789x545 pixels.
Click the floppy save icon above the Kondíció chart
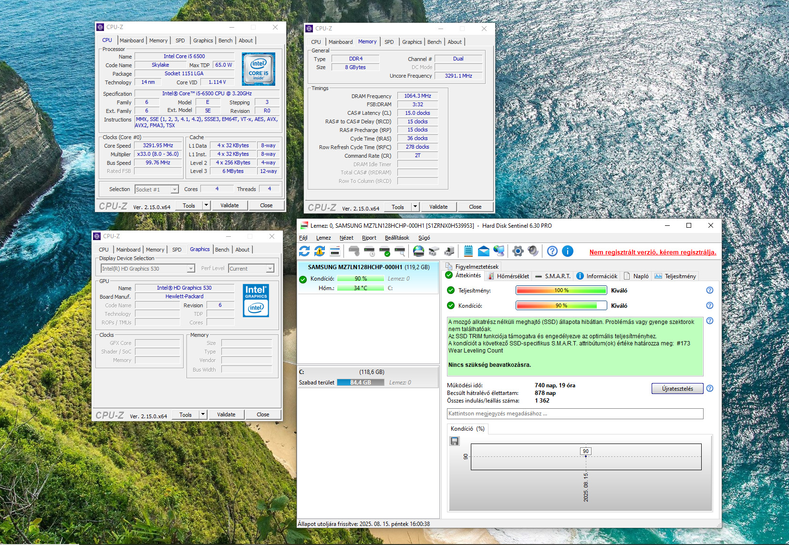[455, 441]
